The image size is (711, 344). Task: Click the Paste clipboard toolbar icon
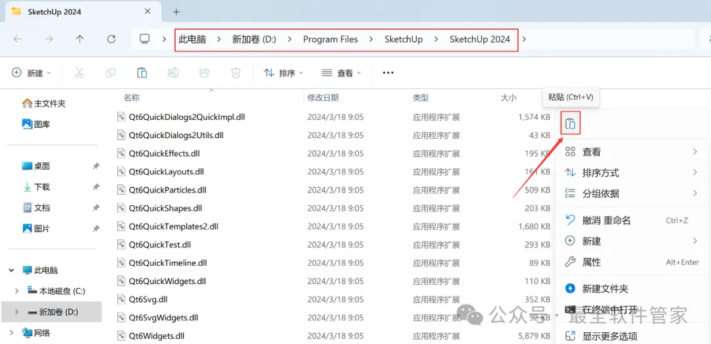tap(142, 72)
